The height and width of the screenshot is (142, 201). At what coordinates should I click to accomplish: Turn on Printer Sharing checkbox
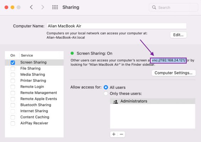pyautogui.click(x=13, y=81)
